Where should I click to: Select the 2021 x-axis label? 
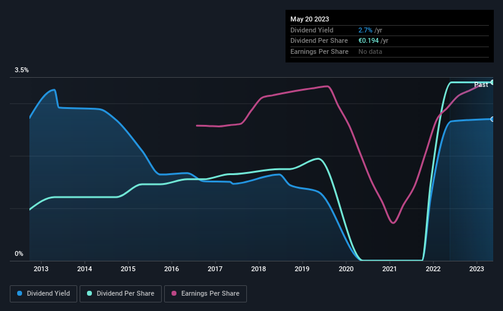[x=390, y=269]
